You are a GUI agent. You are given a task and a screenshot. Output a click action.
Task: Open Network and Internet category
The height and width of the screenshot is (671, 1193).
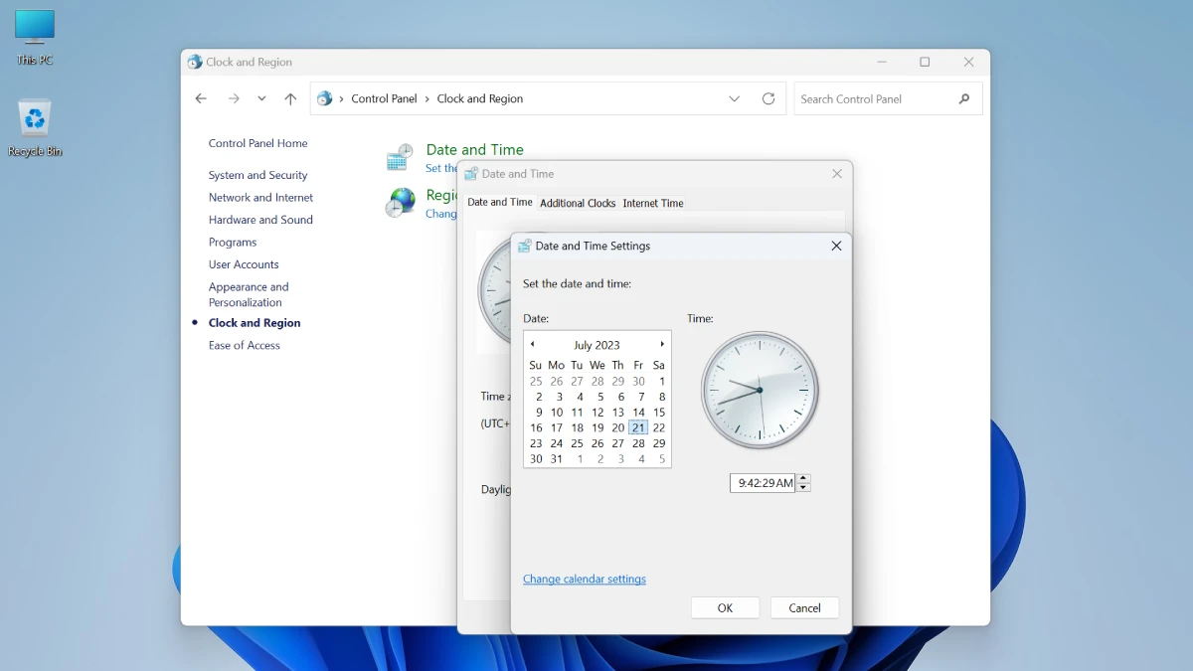(x=260, y=198)
